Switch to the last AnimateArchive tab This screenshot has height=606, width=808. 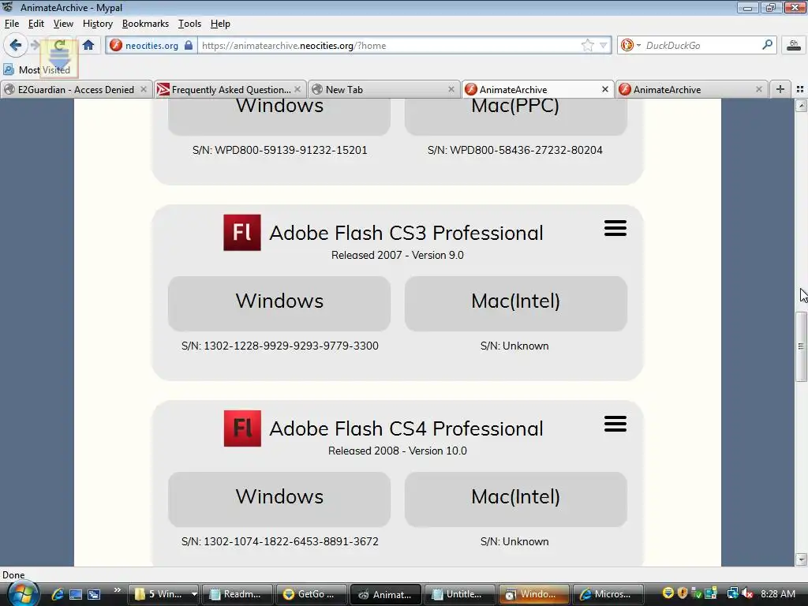(691, 90)
